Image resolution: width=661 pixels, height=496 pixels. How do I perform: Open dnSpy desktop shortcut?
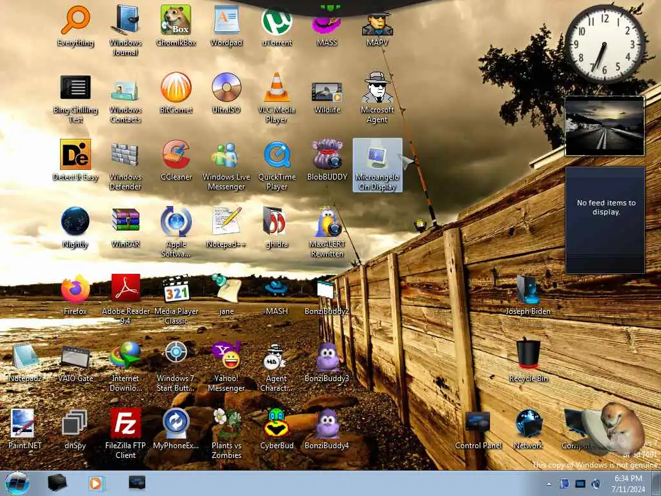[76, 429]
